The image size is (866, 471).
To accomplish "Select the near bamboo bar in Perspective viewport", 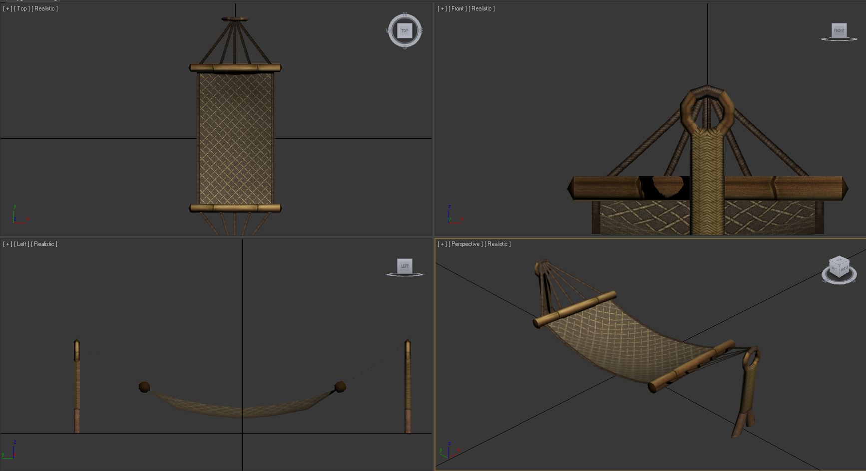I will (x=692, y=367).
